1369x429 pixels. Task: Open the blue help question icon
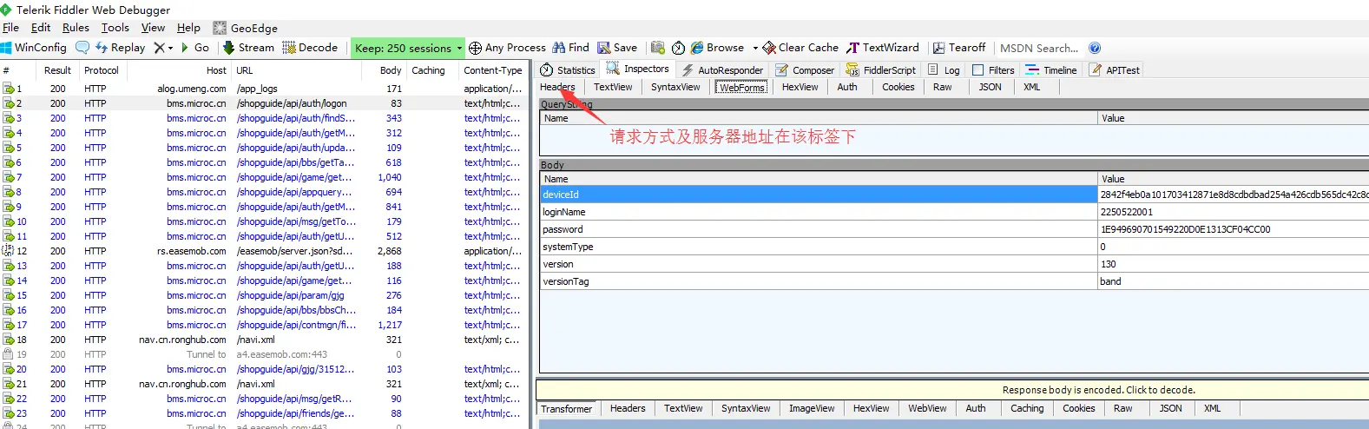point(1095,48)
